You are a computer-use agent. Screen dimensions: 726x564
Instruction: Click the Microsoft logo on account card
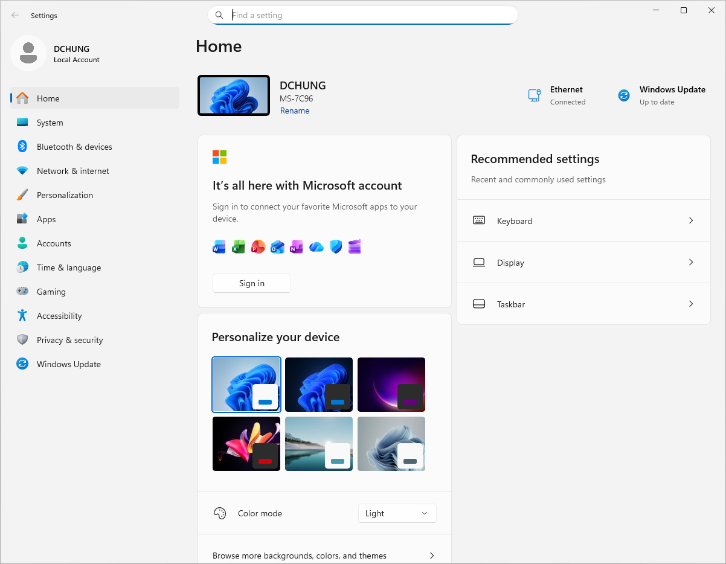coord(219,157)
